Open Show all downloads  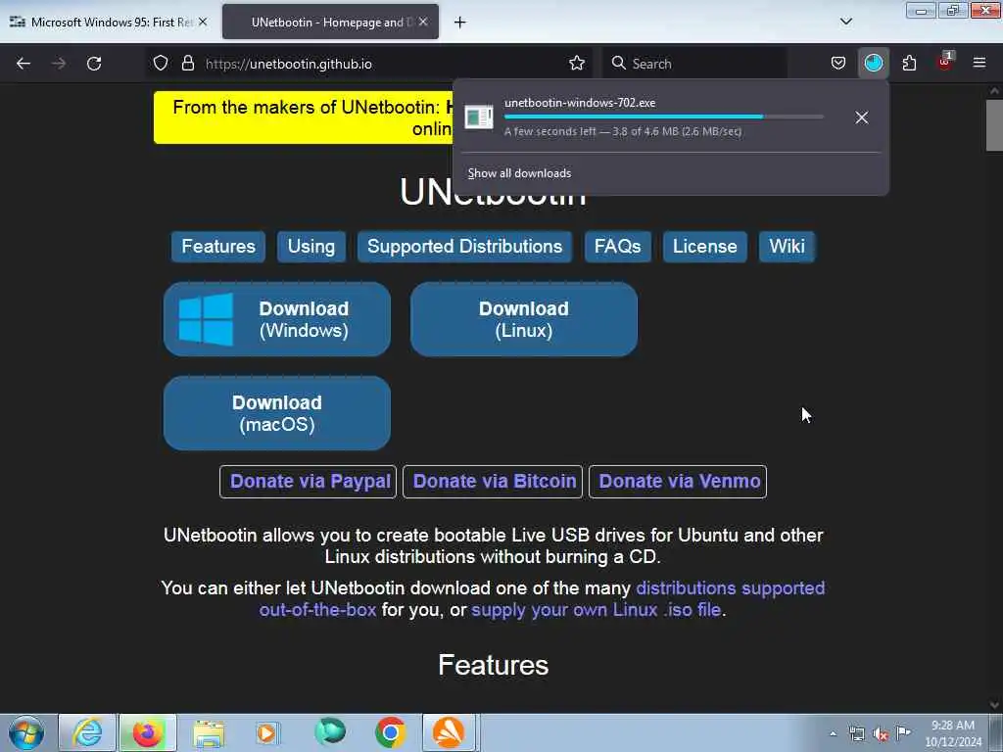(x=519, y=173)
